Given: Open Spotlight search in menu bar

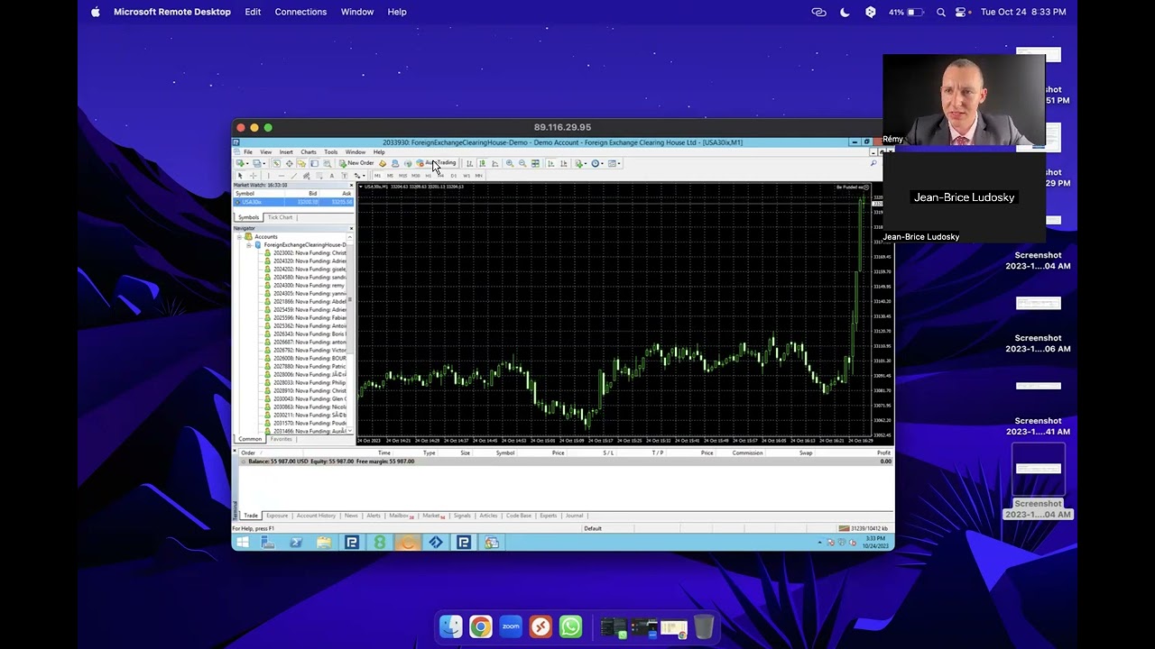Looking at the screenshot, I should pos(941,12).
